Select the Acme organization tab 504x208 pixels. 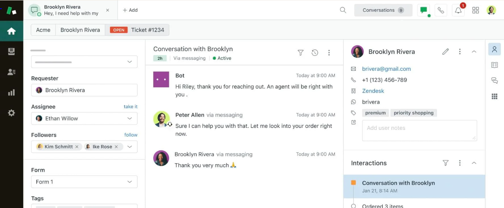[x=43, y=30]
